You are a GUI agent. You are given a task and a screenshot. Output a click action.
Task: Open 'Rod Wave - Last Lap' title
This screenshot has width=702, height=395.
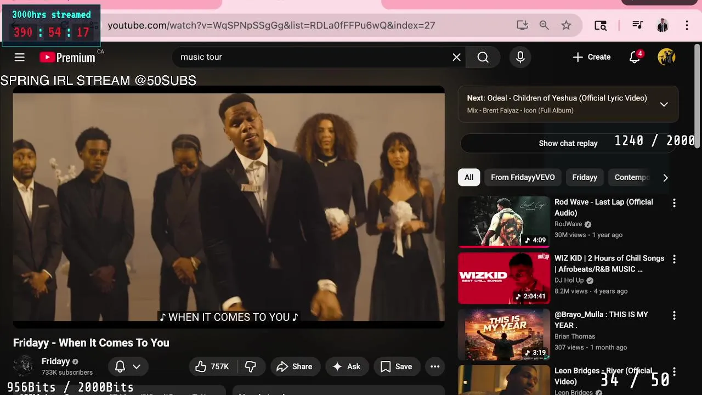tap(603, 207)
